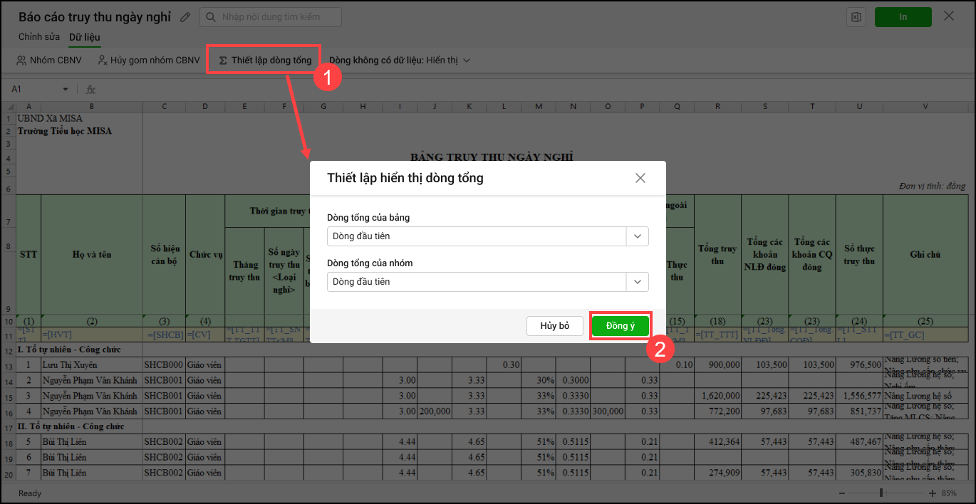
Task: Click the magnifier icon in the search box
Action: (x=209, y=17)
